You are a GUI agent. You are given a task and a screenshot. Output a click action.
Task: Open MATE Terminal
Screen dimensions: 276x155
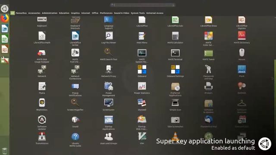(x=175, y=55)
